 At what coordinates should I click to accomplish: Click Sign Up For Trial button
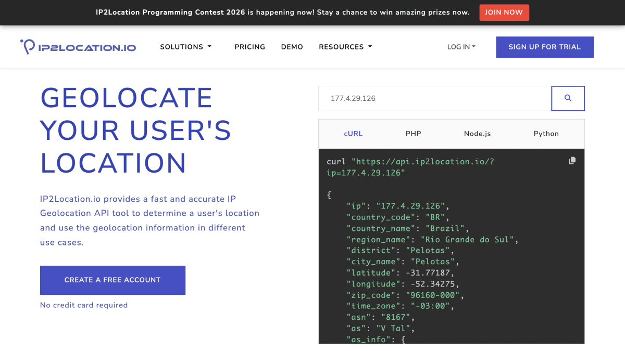click(x=545, y=47)
